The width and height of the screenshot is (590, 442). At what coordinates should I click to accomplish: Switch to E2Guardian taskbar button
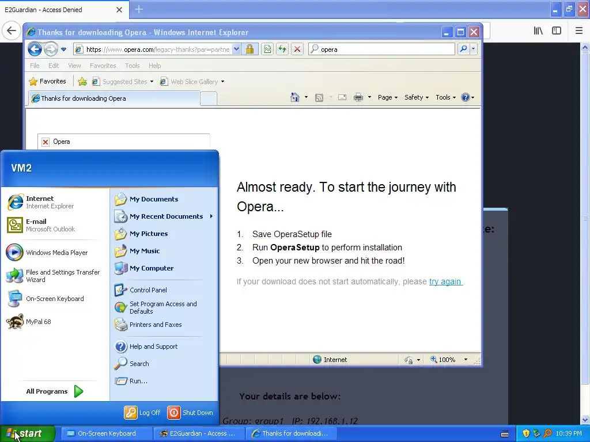[x=199, y=433]
